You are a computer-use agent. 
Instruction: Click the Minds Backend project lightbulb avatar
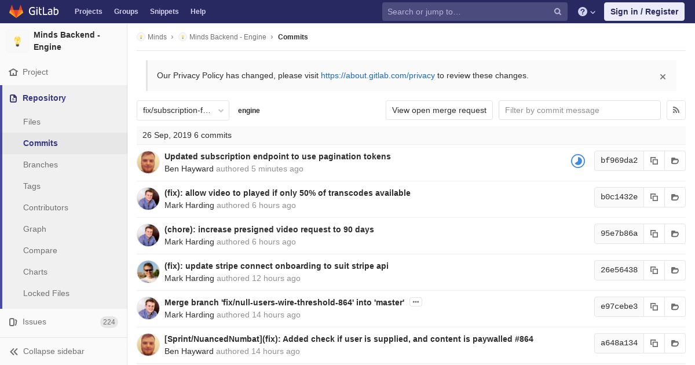coord(17,41)
